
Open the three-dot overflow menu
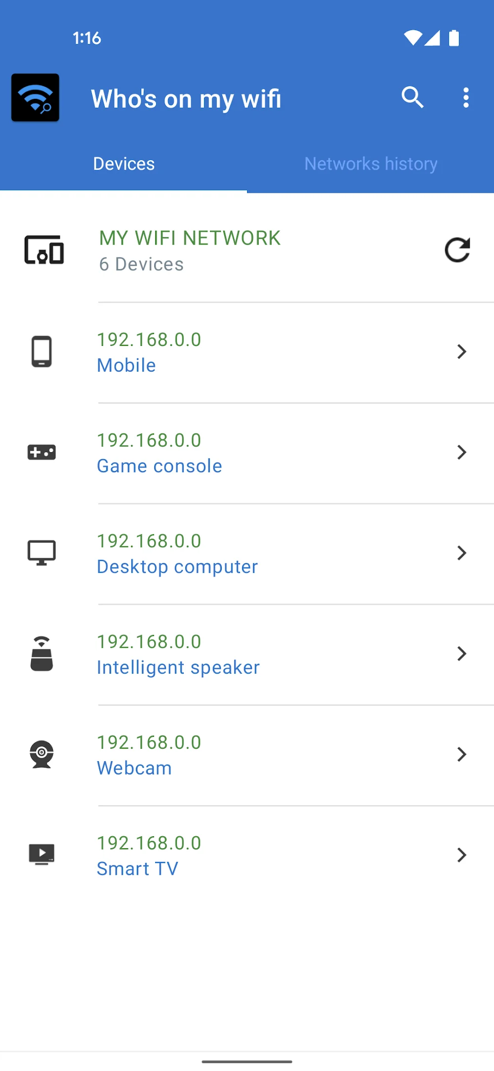466,98
